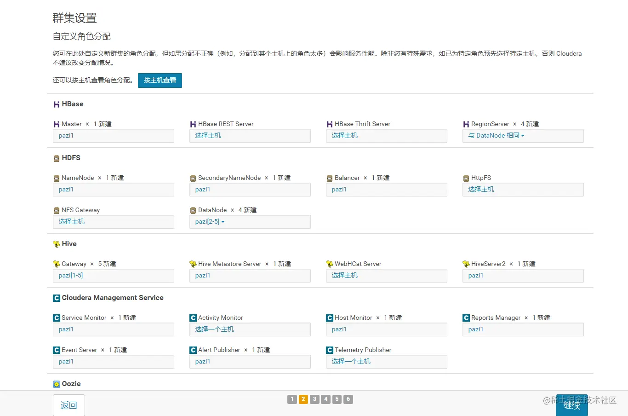This screenshot has width=628, height=416.
Task: Click the Hive Gateway pazi[1-5] host field
Action: tap(114, 276)
